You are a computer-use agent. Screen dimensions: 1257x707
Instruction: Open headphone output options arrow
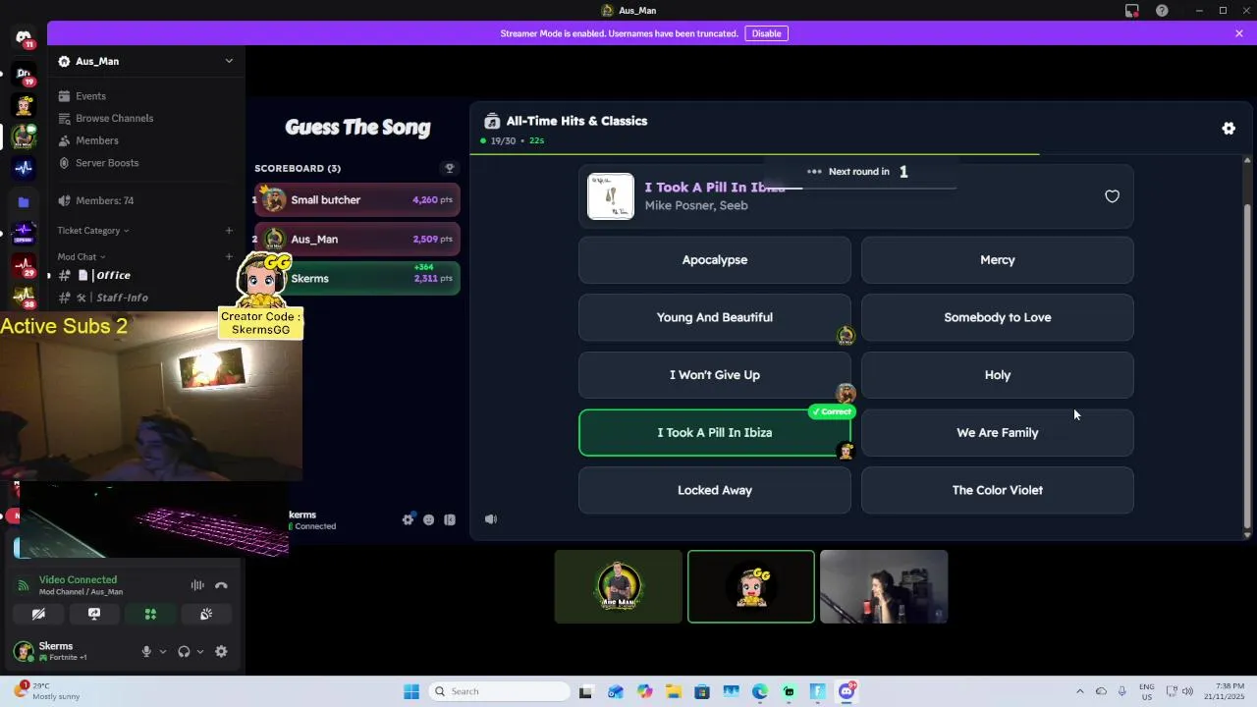[200, 651]
